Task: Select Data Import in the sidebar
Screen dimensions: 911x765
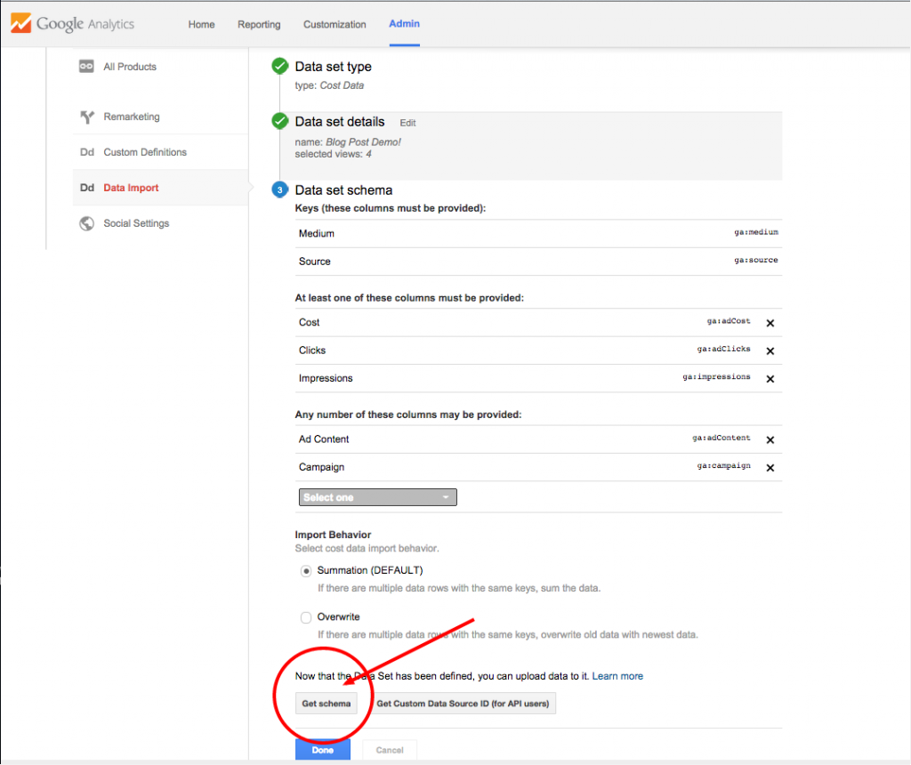Action: pos(132,188)
